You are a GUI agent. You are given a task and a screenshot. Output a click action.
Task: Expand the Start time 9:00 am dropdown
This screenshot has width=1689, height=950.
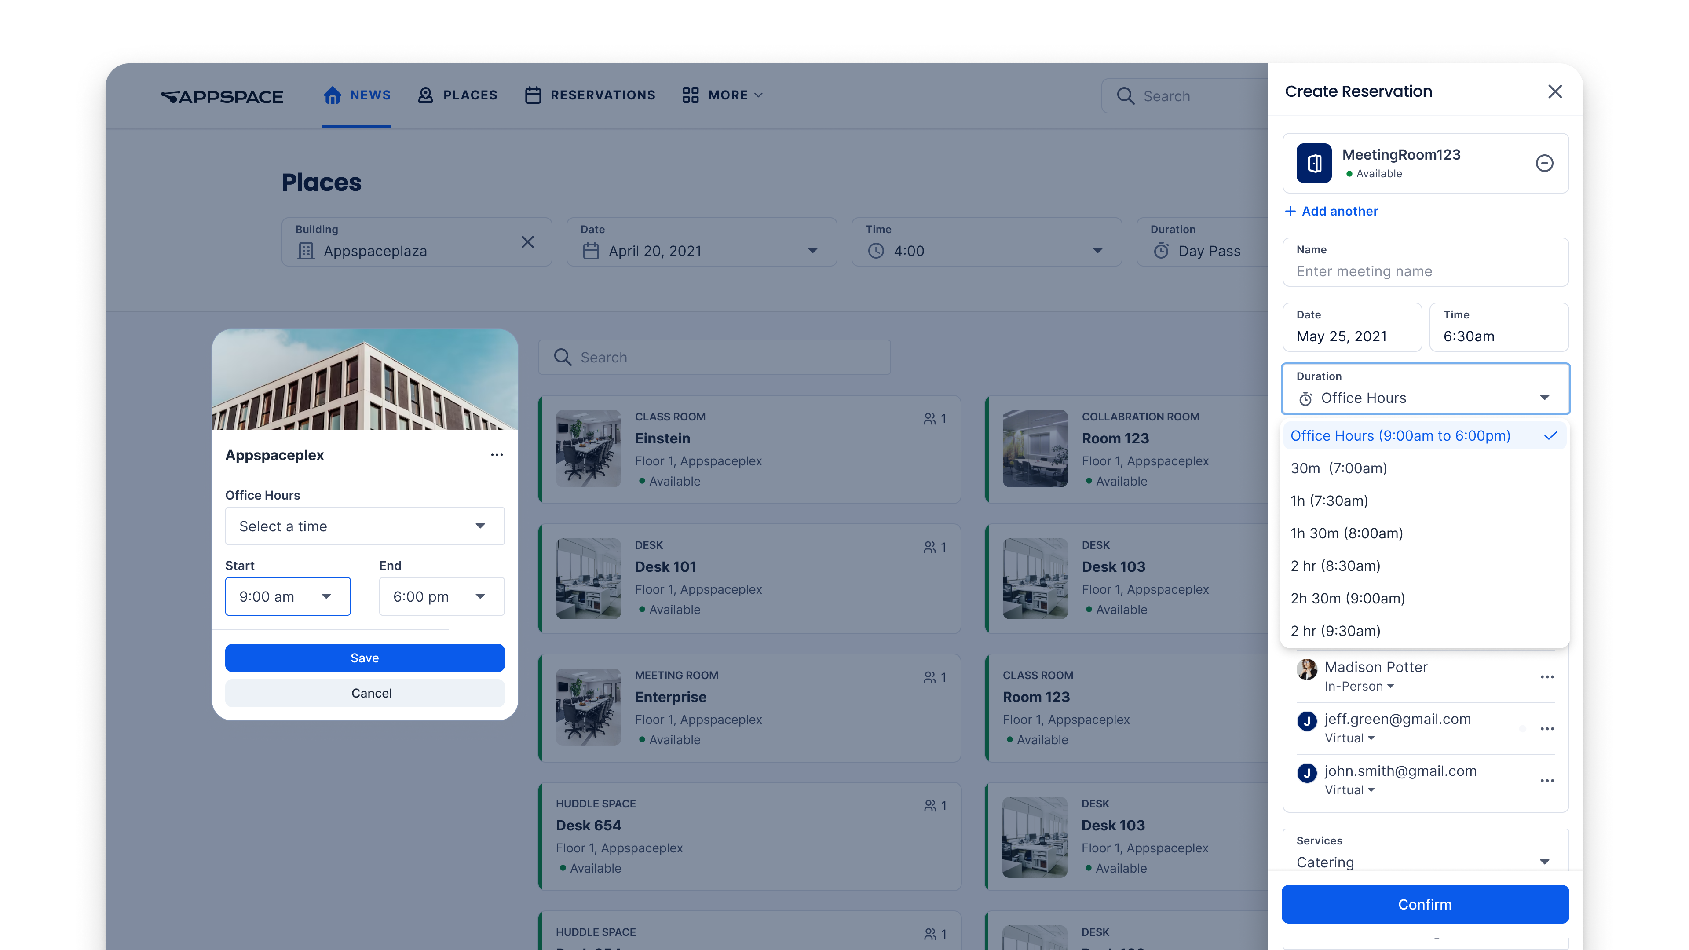(x=287, y=597)
